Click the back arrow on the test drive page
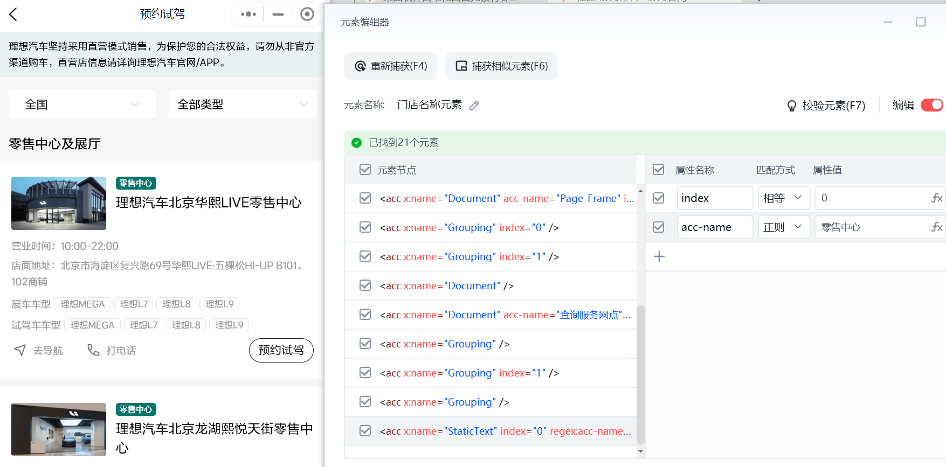The height and width of the screenshot is (467, 946). (x=14, y=15)
